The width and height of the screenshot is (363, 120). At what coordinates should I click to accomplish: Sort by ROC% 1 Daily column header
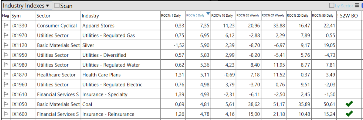tap(171, 16)
